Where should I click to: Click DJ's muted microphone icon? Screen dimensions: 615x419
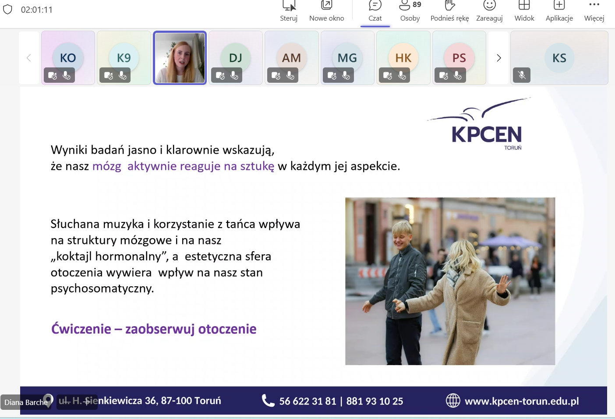pyautogui.click(x=234, y=76)
